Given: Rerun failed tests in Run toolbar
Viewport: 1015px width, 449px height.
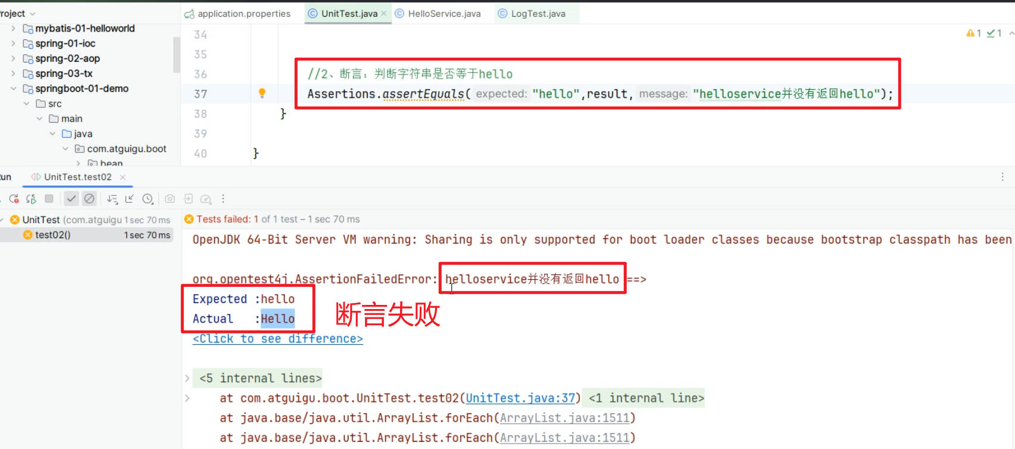Looking at the screenshot, I should point(14,199).
